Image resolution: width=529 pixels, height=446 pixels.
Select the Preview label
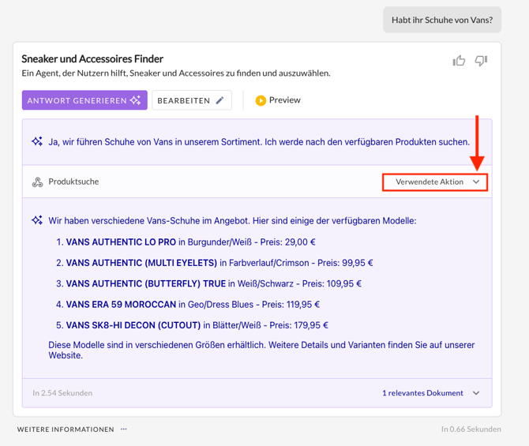[x=284, y=100]
